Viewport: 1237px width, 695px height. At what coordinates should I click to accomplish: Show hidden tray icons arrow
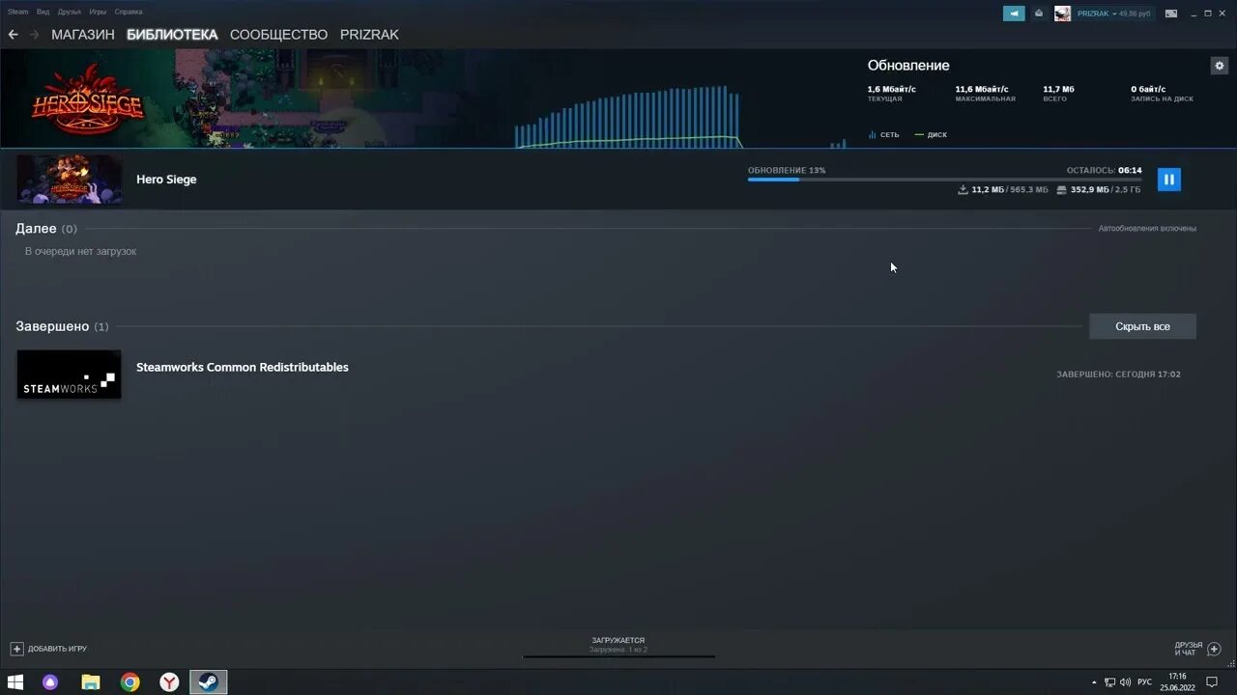point(1094,682)
